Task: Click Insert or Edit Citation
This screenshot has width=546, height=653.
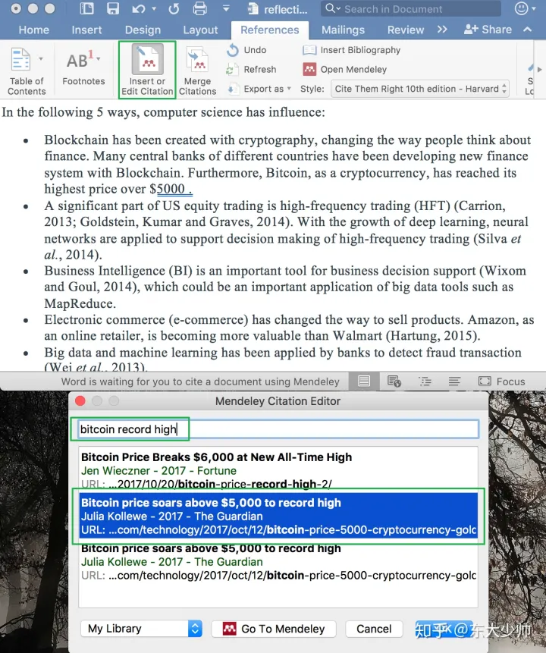Action: [x=147, y=70]
